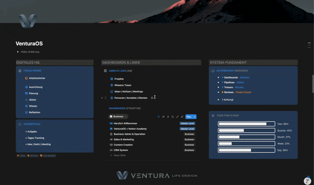Expand the Video-Erklärung toggle
Viewport: 314px width, 185px height.
18,52
